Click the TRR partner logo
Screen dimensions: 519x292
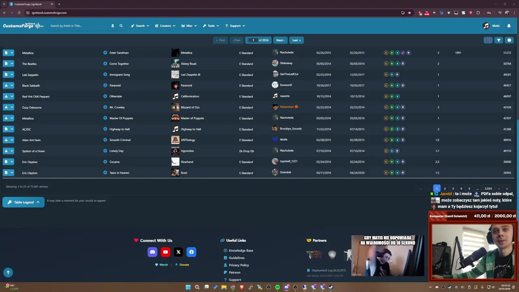[314, 255]
